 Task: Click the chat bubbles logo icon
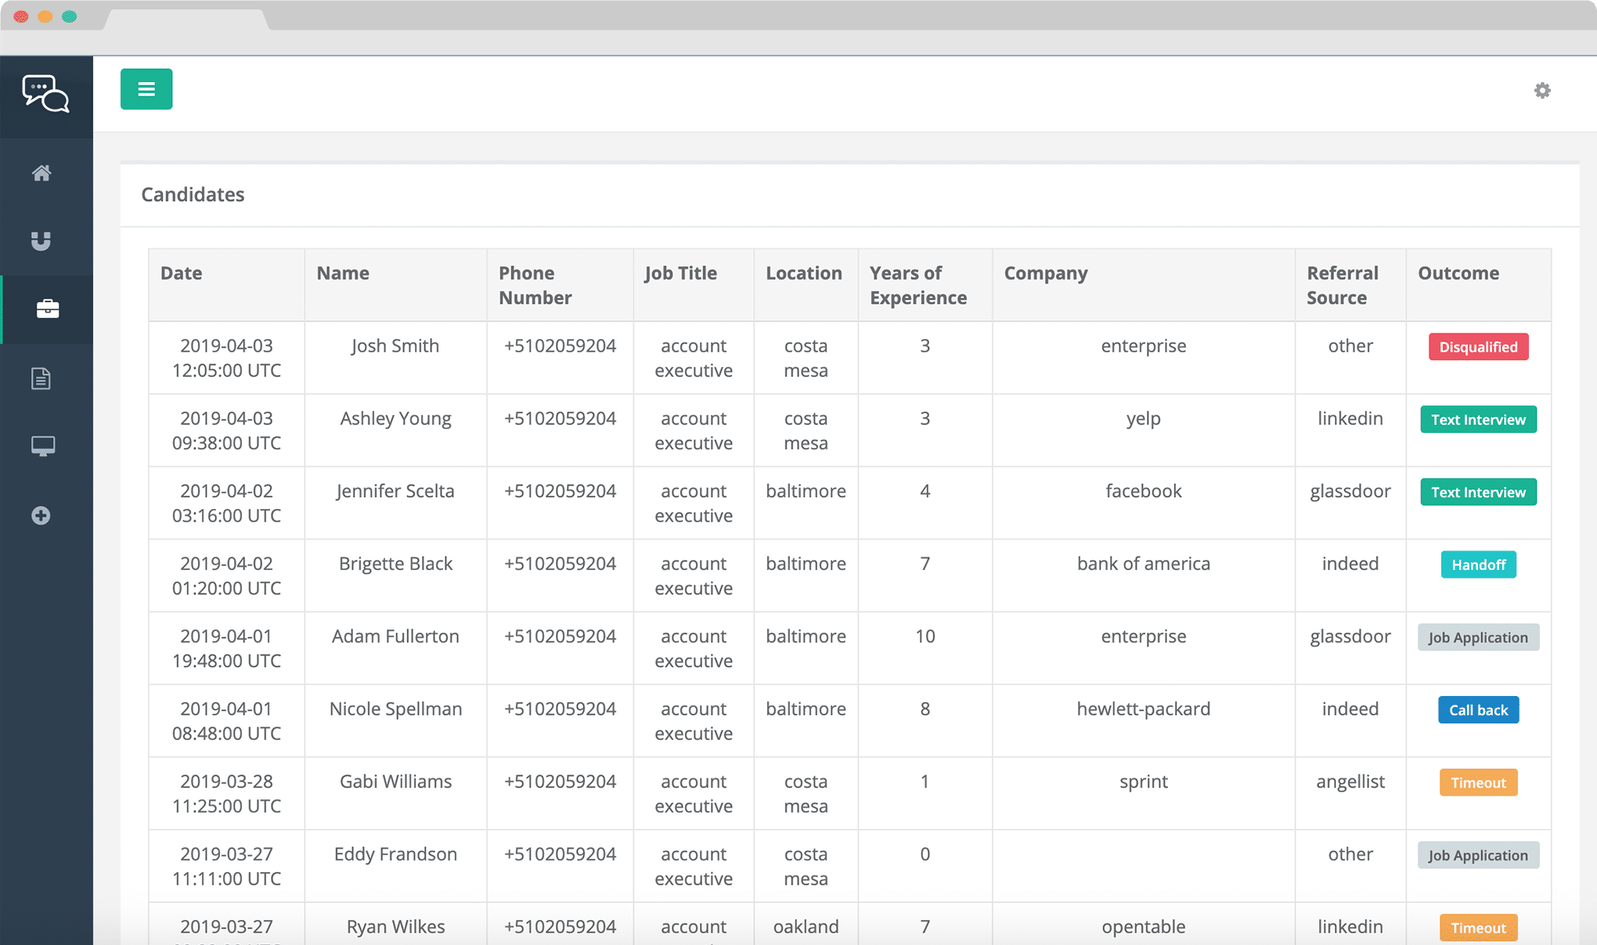coord(45,94)
